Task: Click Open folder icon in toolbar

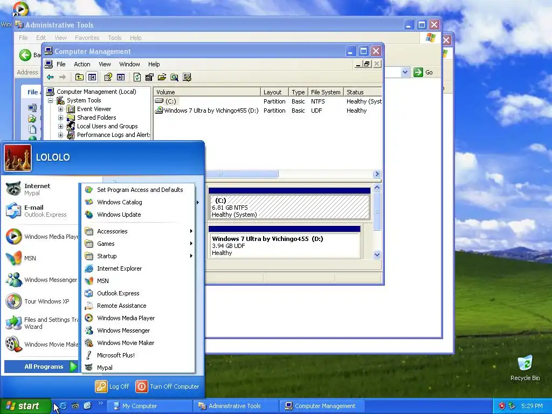Action: tap(162, 77)
